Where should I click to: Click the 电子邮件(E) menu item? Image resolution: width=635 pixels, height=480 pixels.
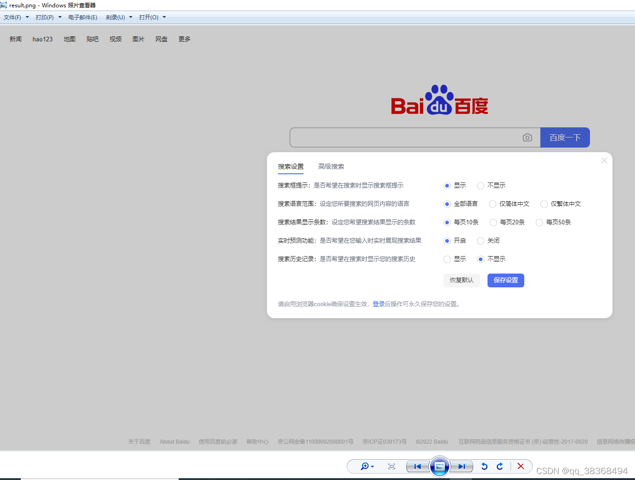83,17
